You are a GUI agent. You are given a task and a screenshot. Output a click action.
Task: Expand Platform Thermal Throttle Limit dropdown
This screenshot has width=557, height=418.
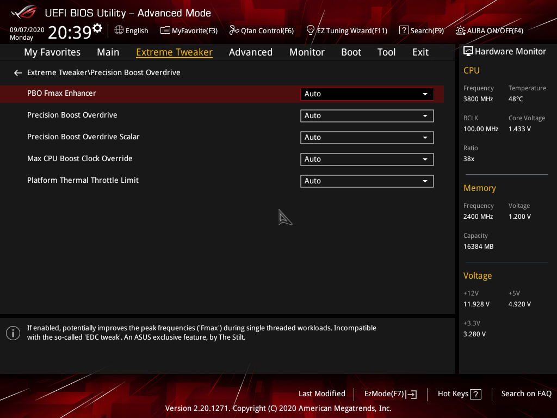[x=367, y=181]
